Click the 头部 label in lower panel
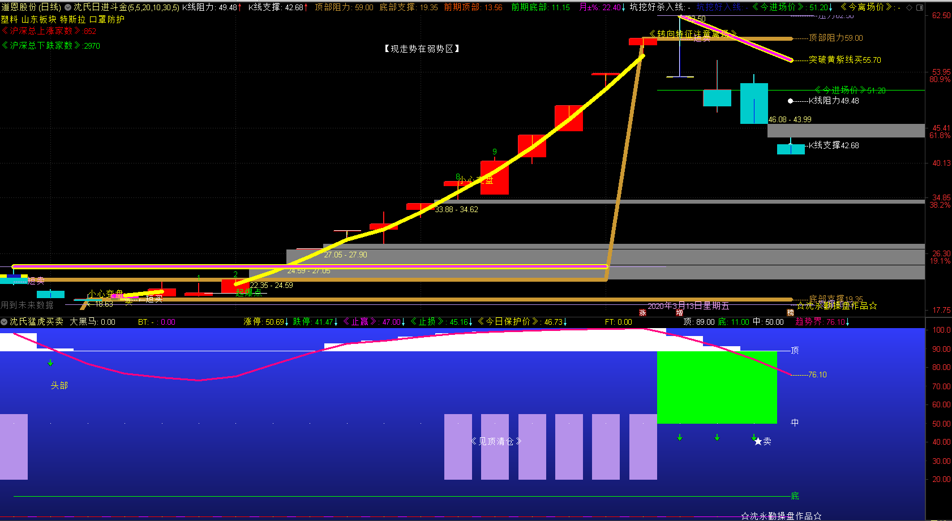Image resolution: width=952 pixels, height=521 pixels. click(x=59, y=385)
